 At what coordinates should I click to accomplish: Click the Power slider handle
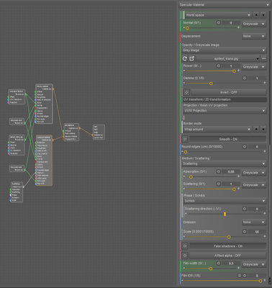pos(234,71)
